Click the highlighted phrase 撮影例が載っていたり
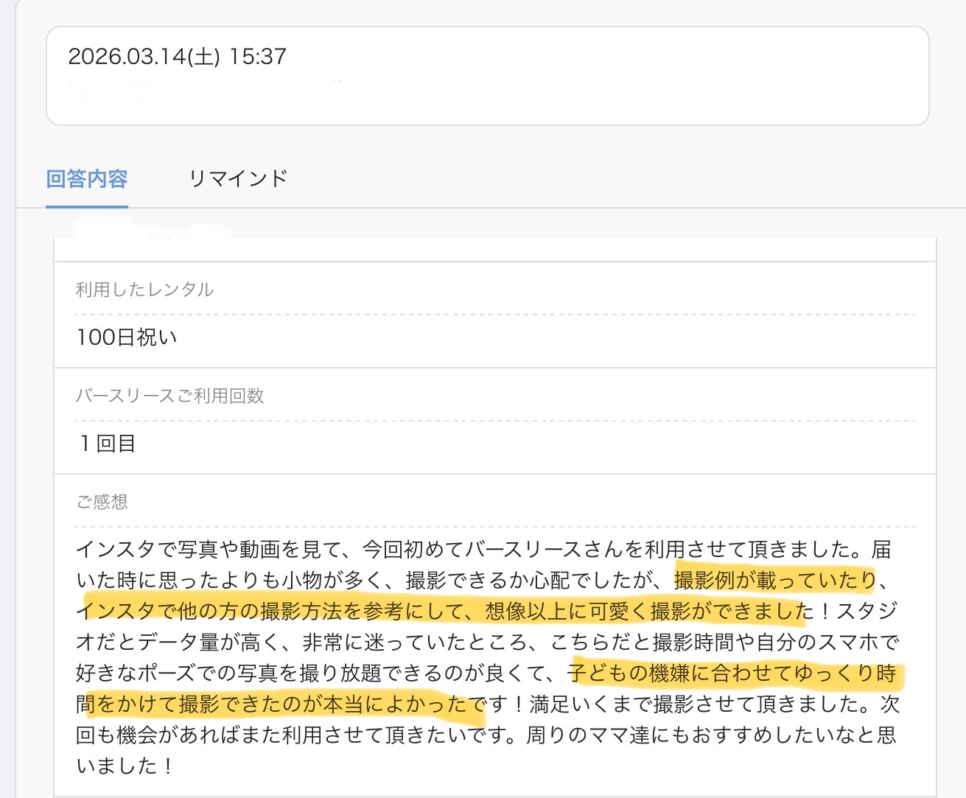This screenshot has width=966, height=798. [774, 581]
